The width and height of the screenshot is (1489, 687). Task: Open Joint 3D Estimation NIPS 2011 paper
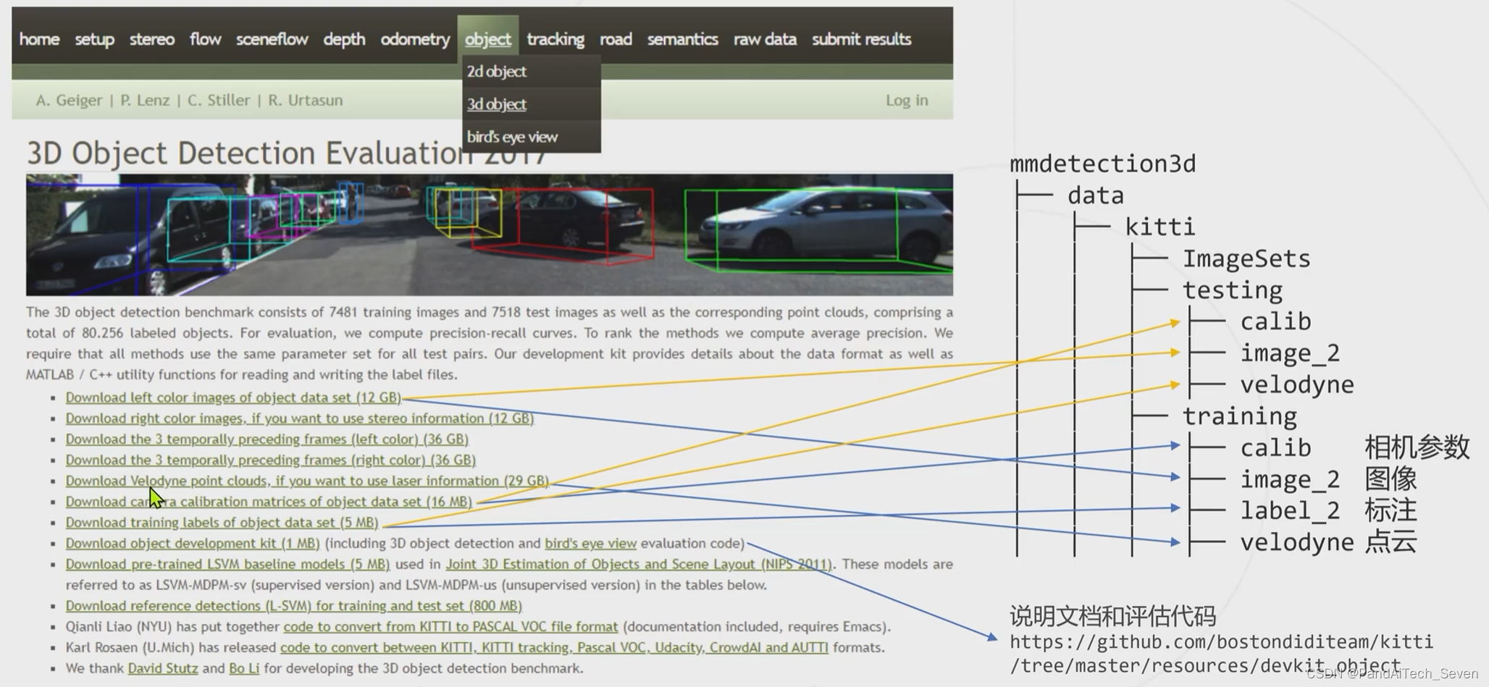(638, 565)
